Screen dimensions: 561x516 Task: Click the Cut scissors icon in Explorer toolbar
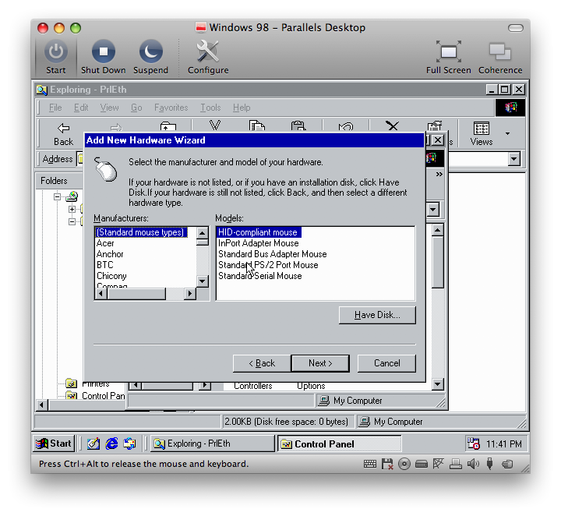215,125
